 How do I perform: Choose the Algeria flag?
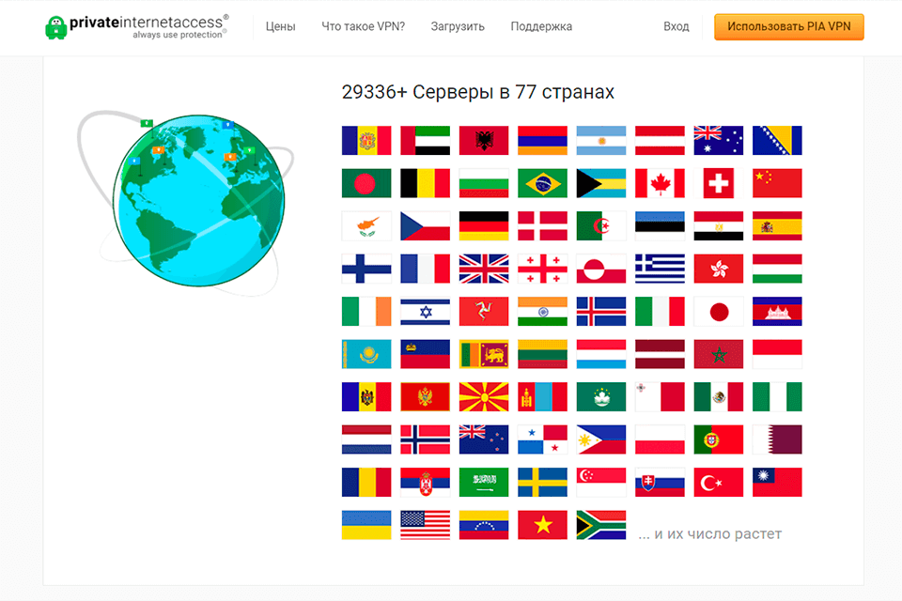pos(601,226)
